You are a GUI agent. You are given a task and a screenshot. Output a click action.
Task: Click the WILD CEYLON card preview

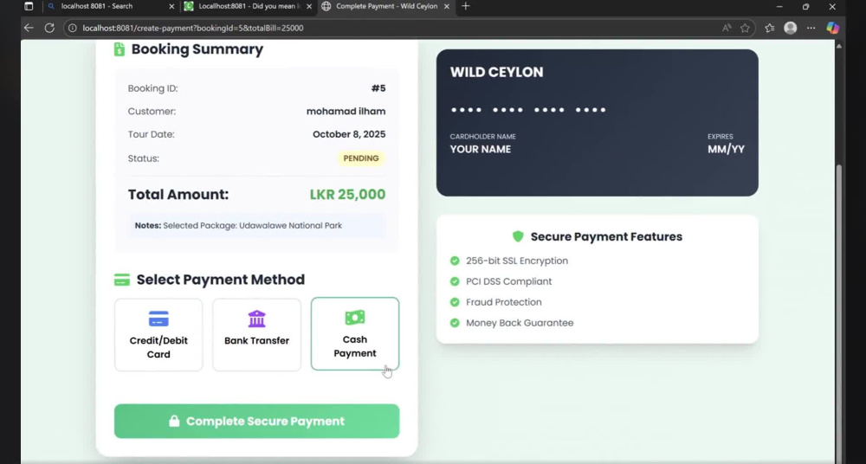point(597,123)
